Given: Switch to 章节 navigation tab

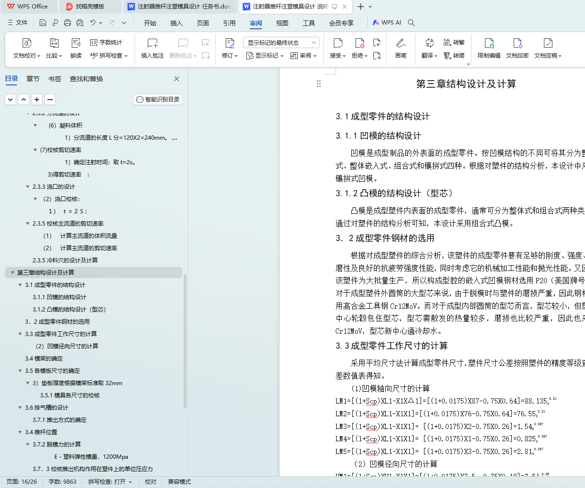Looking at the screenshot, I should click(33, 79).
